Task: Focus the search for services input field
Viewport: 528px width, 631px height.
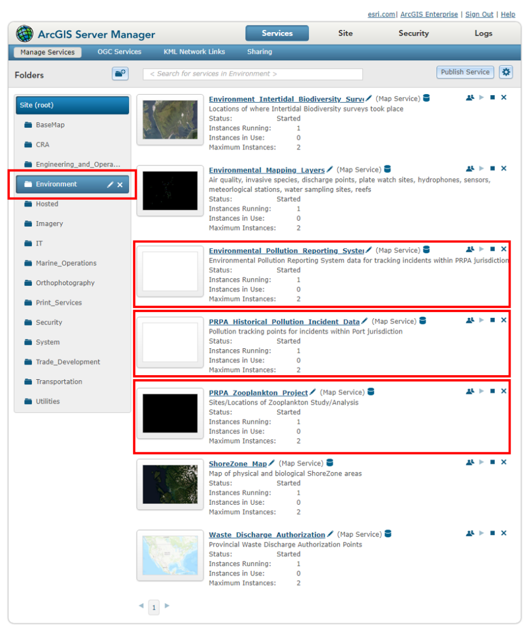Action: point(253,74)
